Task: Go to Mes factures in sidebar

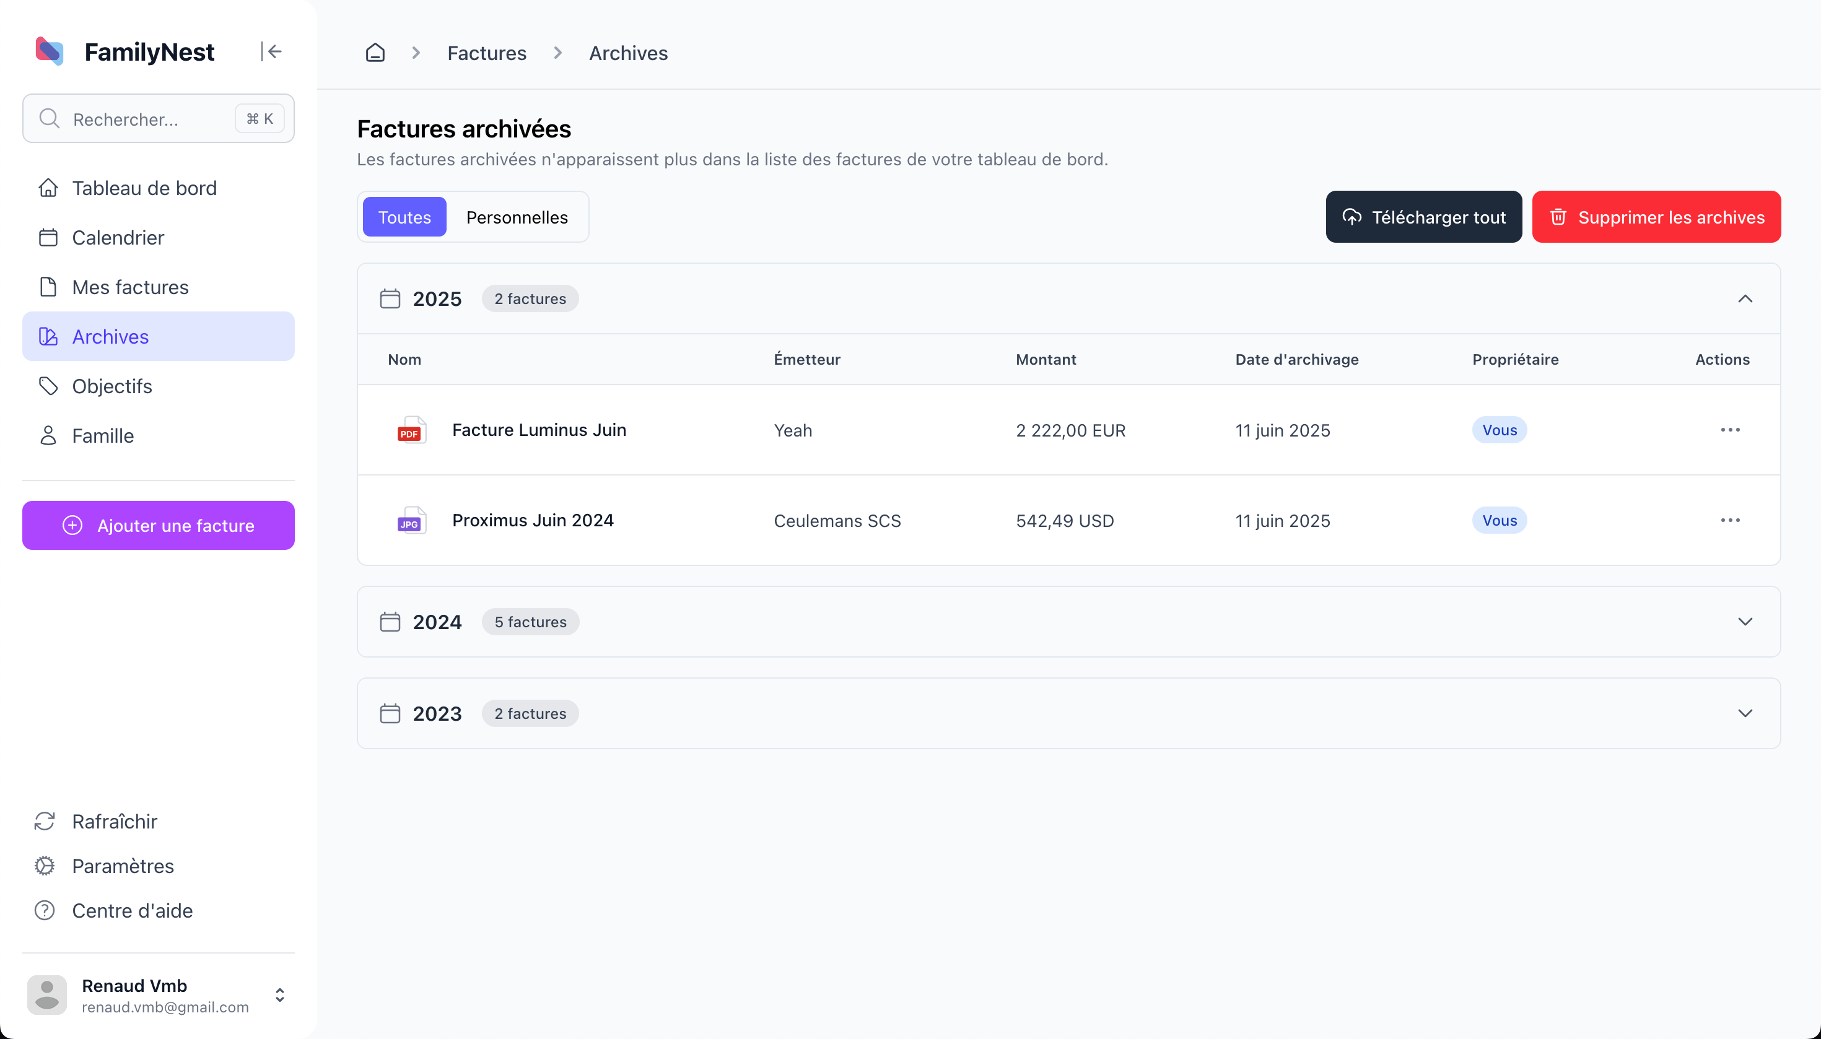Action: 130,287
